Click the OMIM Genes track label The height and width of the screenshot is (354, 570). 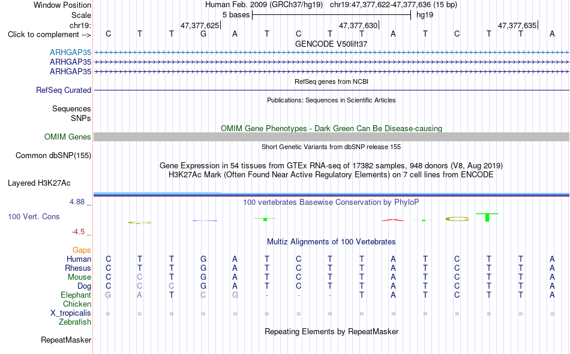(68, 137)
